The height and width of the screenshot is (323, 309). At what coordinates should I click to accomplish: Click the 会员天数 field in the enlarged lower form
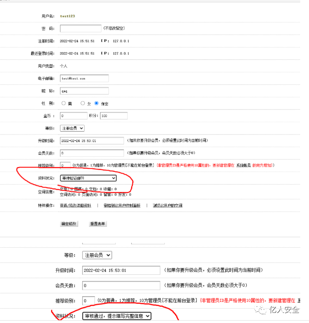tap(121, 286)
